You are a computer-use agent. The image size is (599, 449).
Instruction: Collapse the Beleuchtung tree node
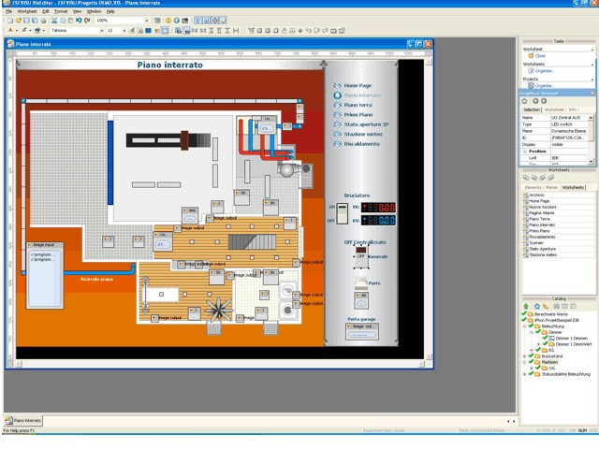click(524, 326)
